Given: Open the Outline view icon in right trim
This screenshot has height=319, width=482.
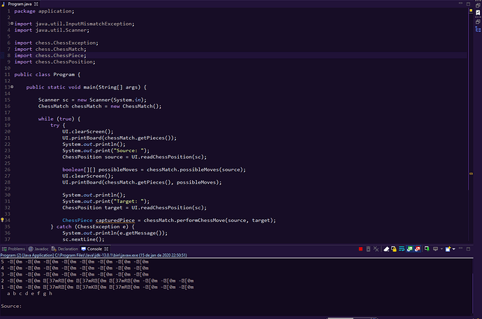Looking at the screenshot, I should tap(478, 29).
